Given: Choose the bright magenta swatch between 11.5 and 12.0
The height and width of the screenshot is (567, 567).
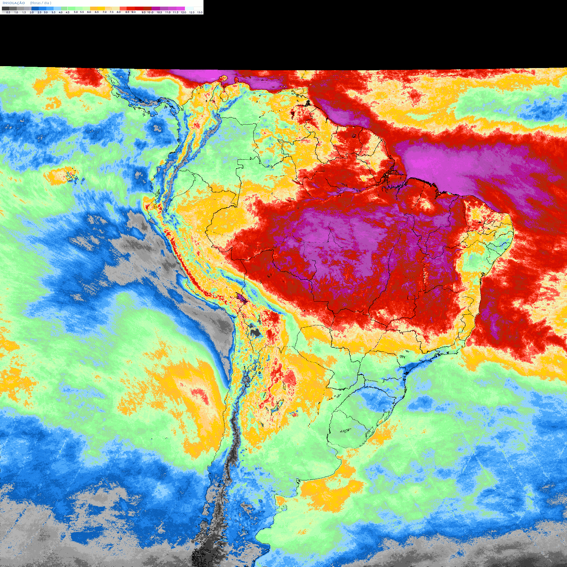Looking at the screenshot, I should click(x=180, y=9).
